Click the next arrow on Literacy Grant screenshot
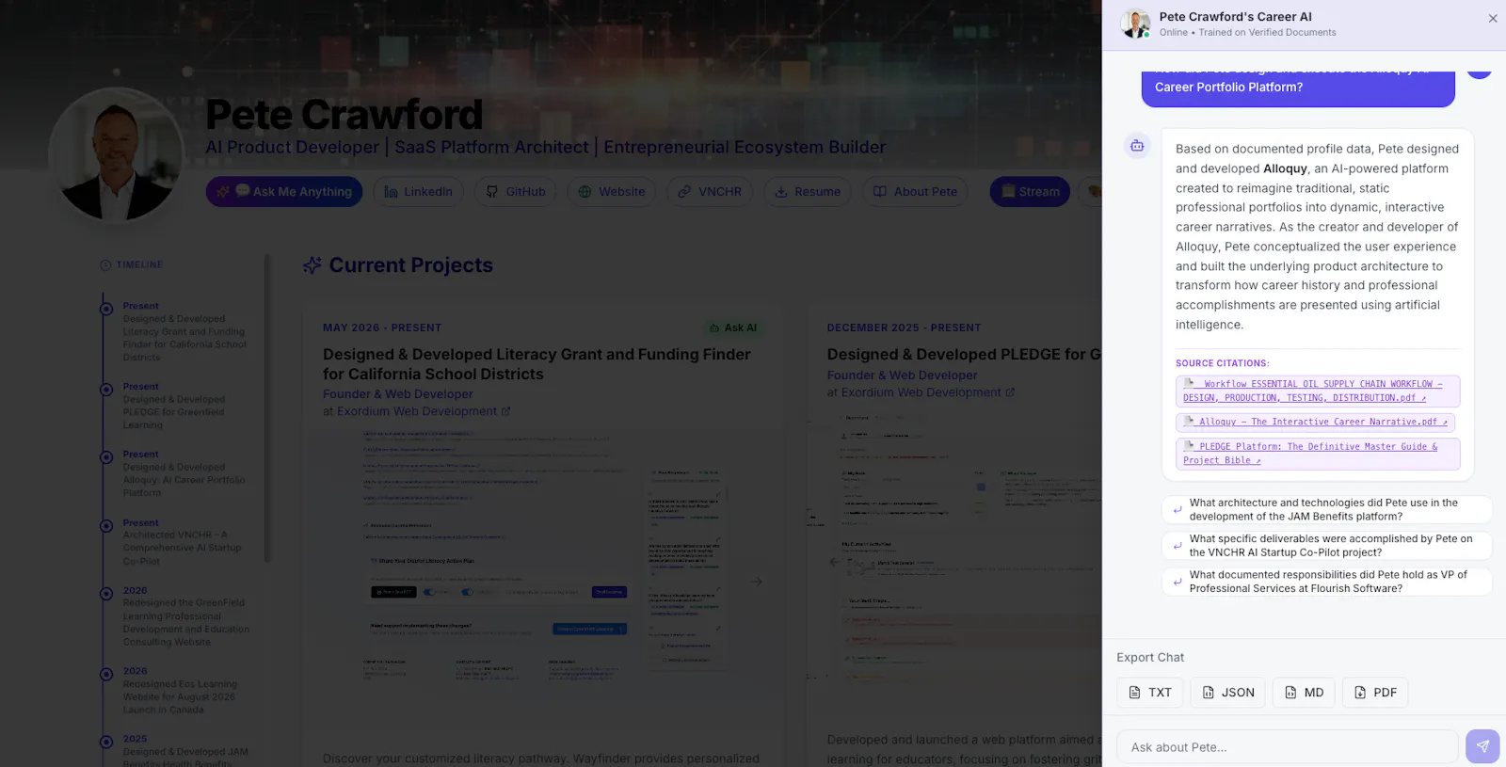 [757, 582]
